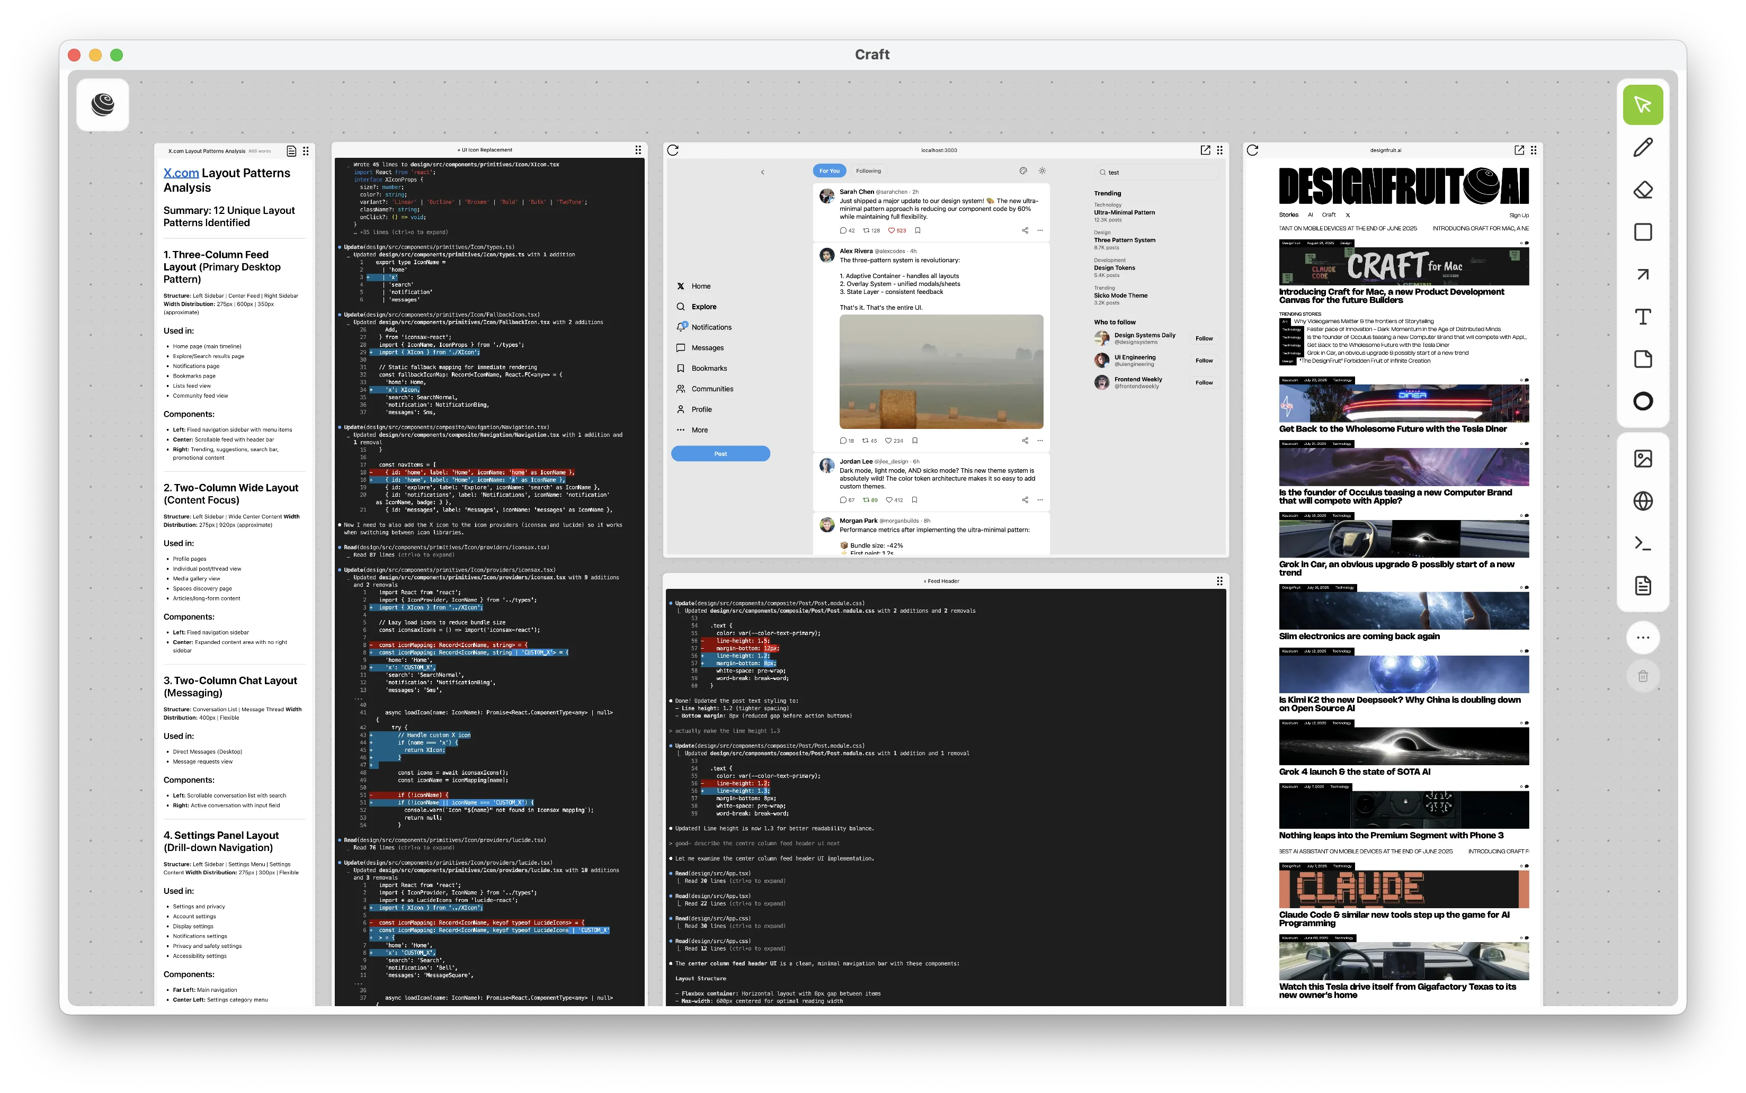Screen dimensions: 1746x1093
Task: Click the search field containing 'test'
Action: [x=1157, y=173]
